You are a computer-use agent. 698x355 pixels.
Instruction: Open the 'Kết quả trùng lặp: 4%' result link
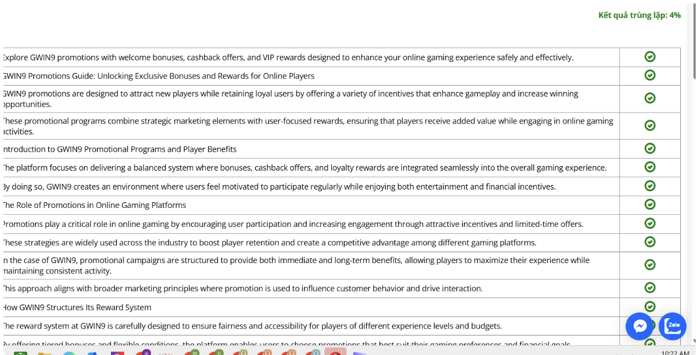pos(639,15)
